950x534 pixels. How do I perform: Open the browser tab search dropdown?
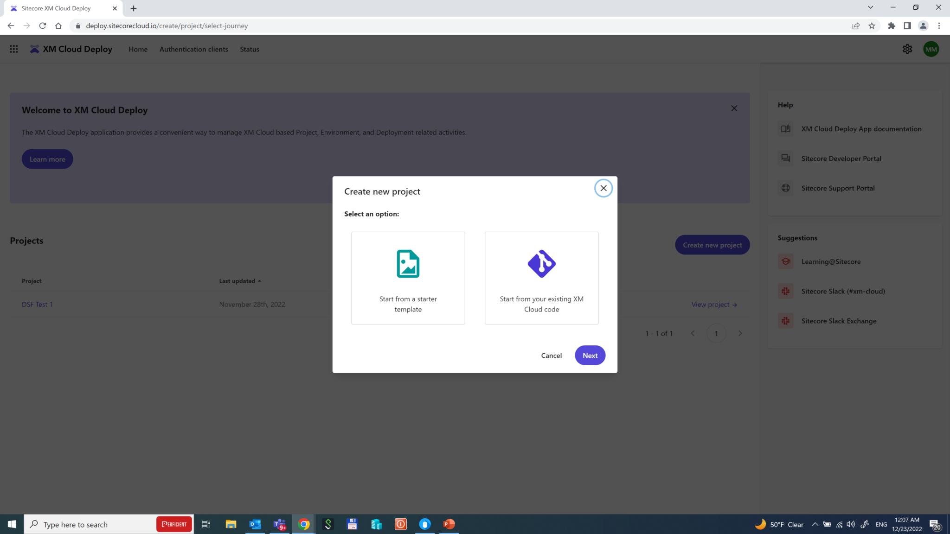[x=871, y=7]
